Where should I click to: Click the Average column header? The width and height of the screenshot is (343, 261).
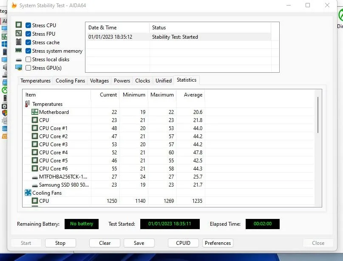pos(190,95)
